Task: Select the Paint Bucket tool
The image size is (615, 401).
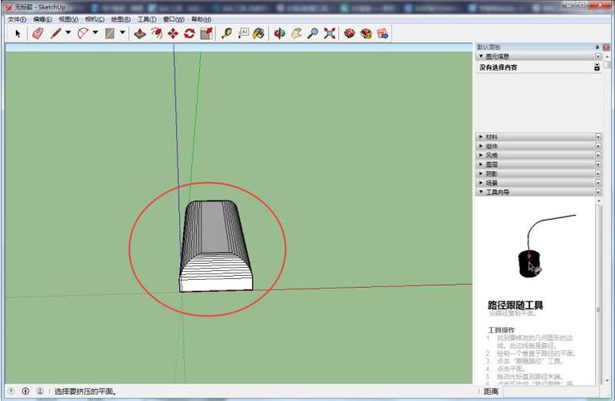Action: [x=259, y=34]
